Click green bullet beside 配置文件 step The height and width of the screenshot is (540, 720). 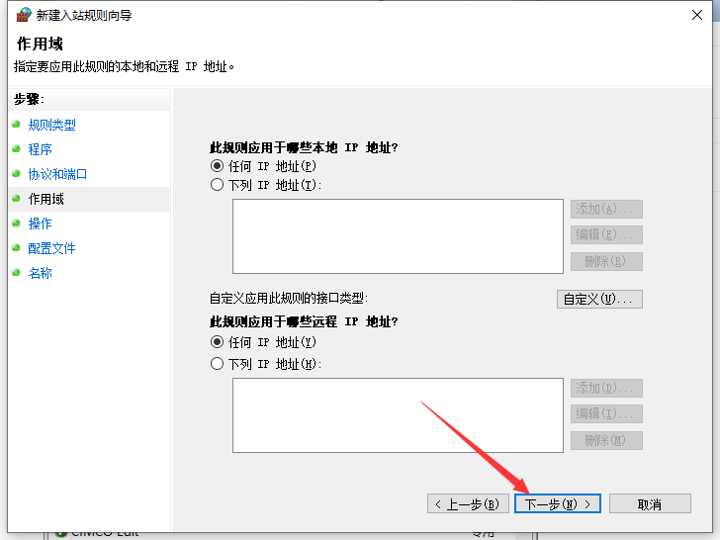click(x=16, y=248)
